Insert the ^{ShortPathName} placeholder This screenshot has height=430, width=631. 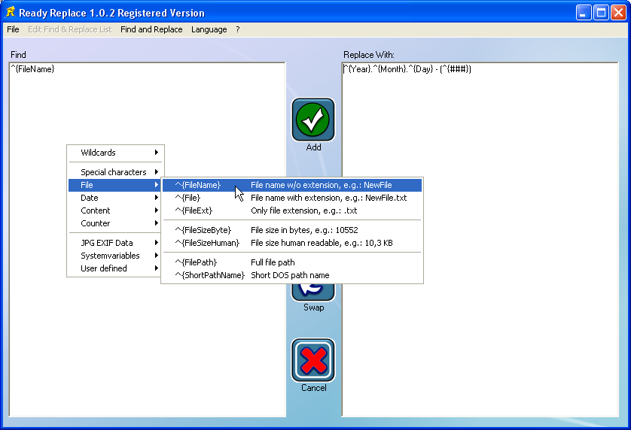click(x=292, y=275)
